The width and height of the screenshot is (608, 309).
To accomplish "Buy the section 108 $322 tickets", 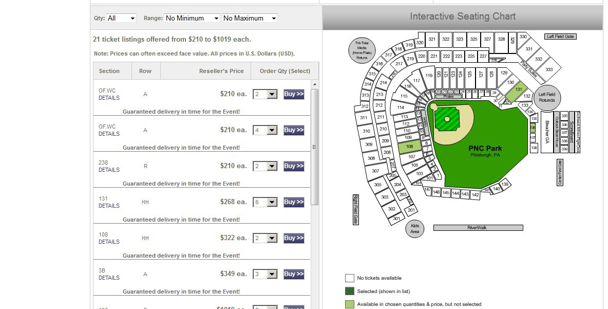I will (x=294, y=238).
